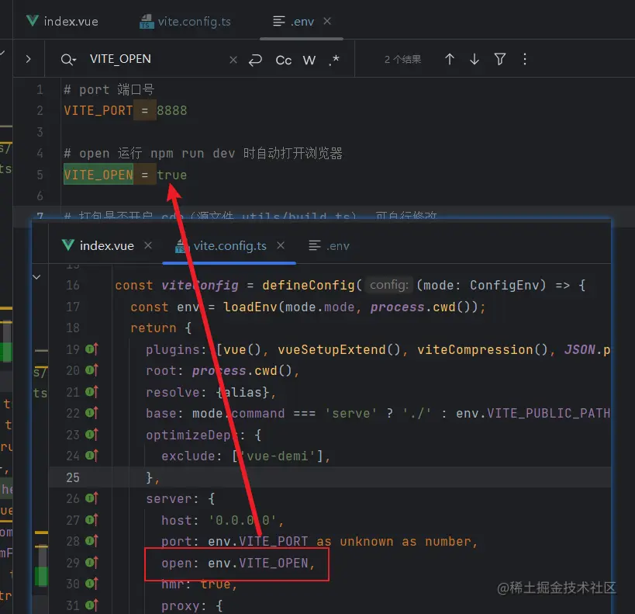Click the Vue logo icon on top index.vue tab
Image resolution: width=635 pixels, height=614 pixels.
[x=32, y=20]
